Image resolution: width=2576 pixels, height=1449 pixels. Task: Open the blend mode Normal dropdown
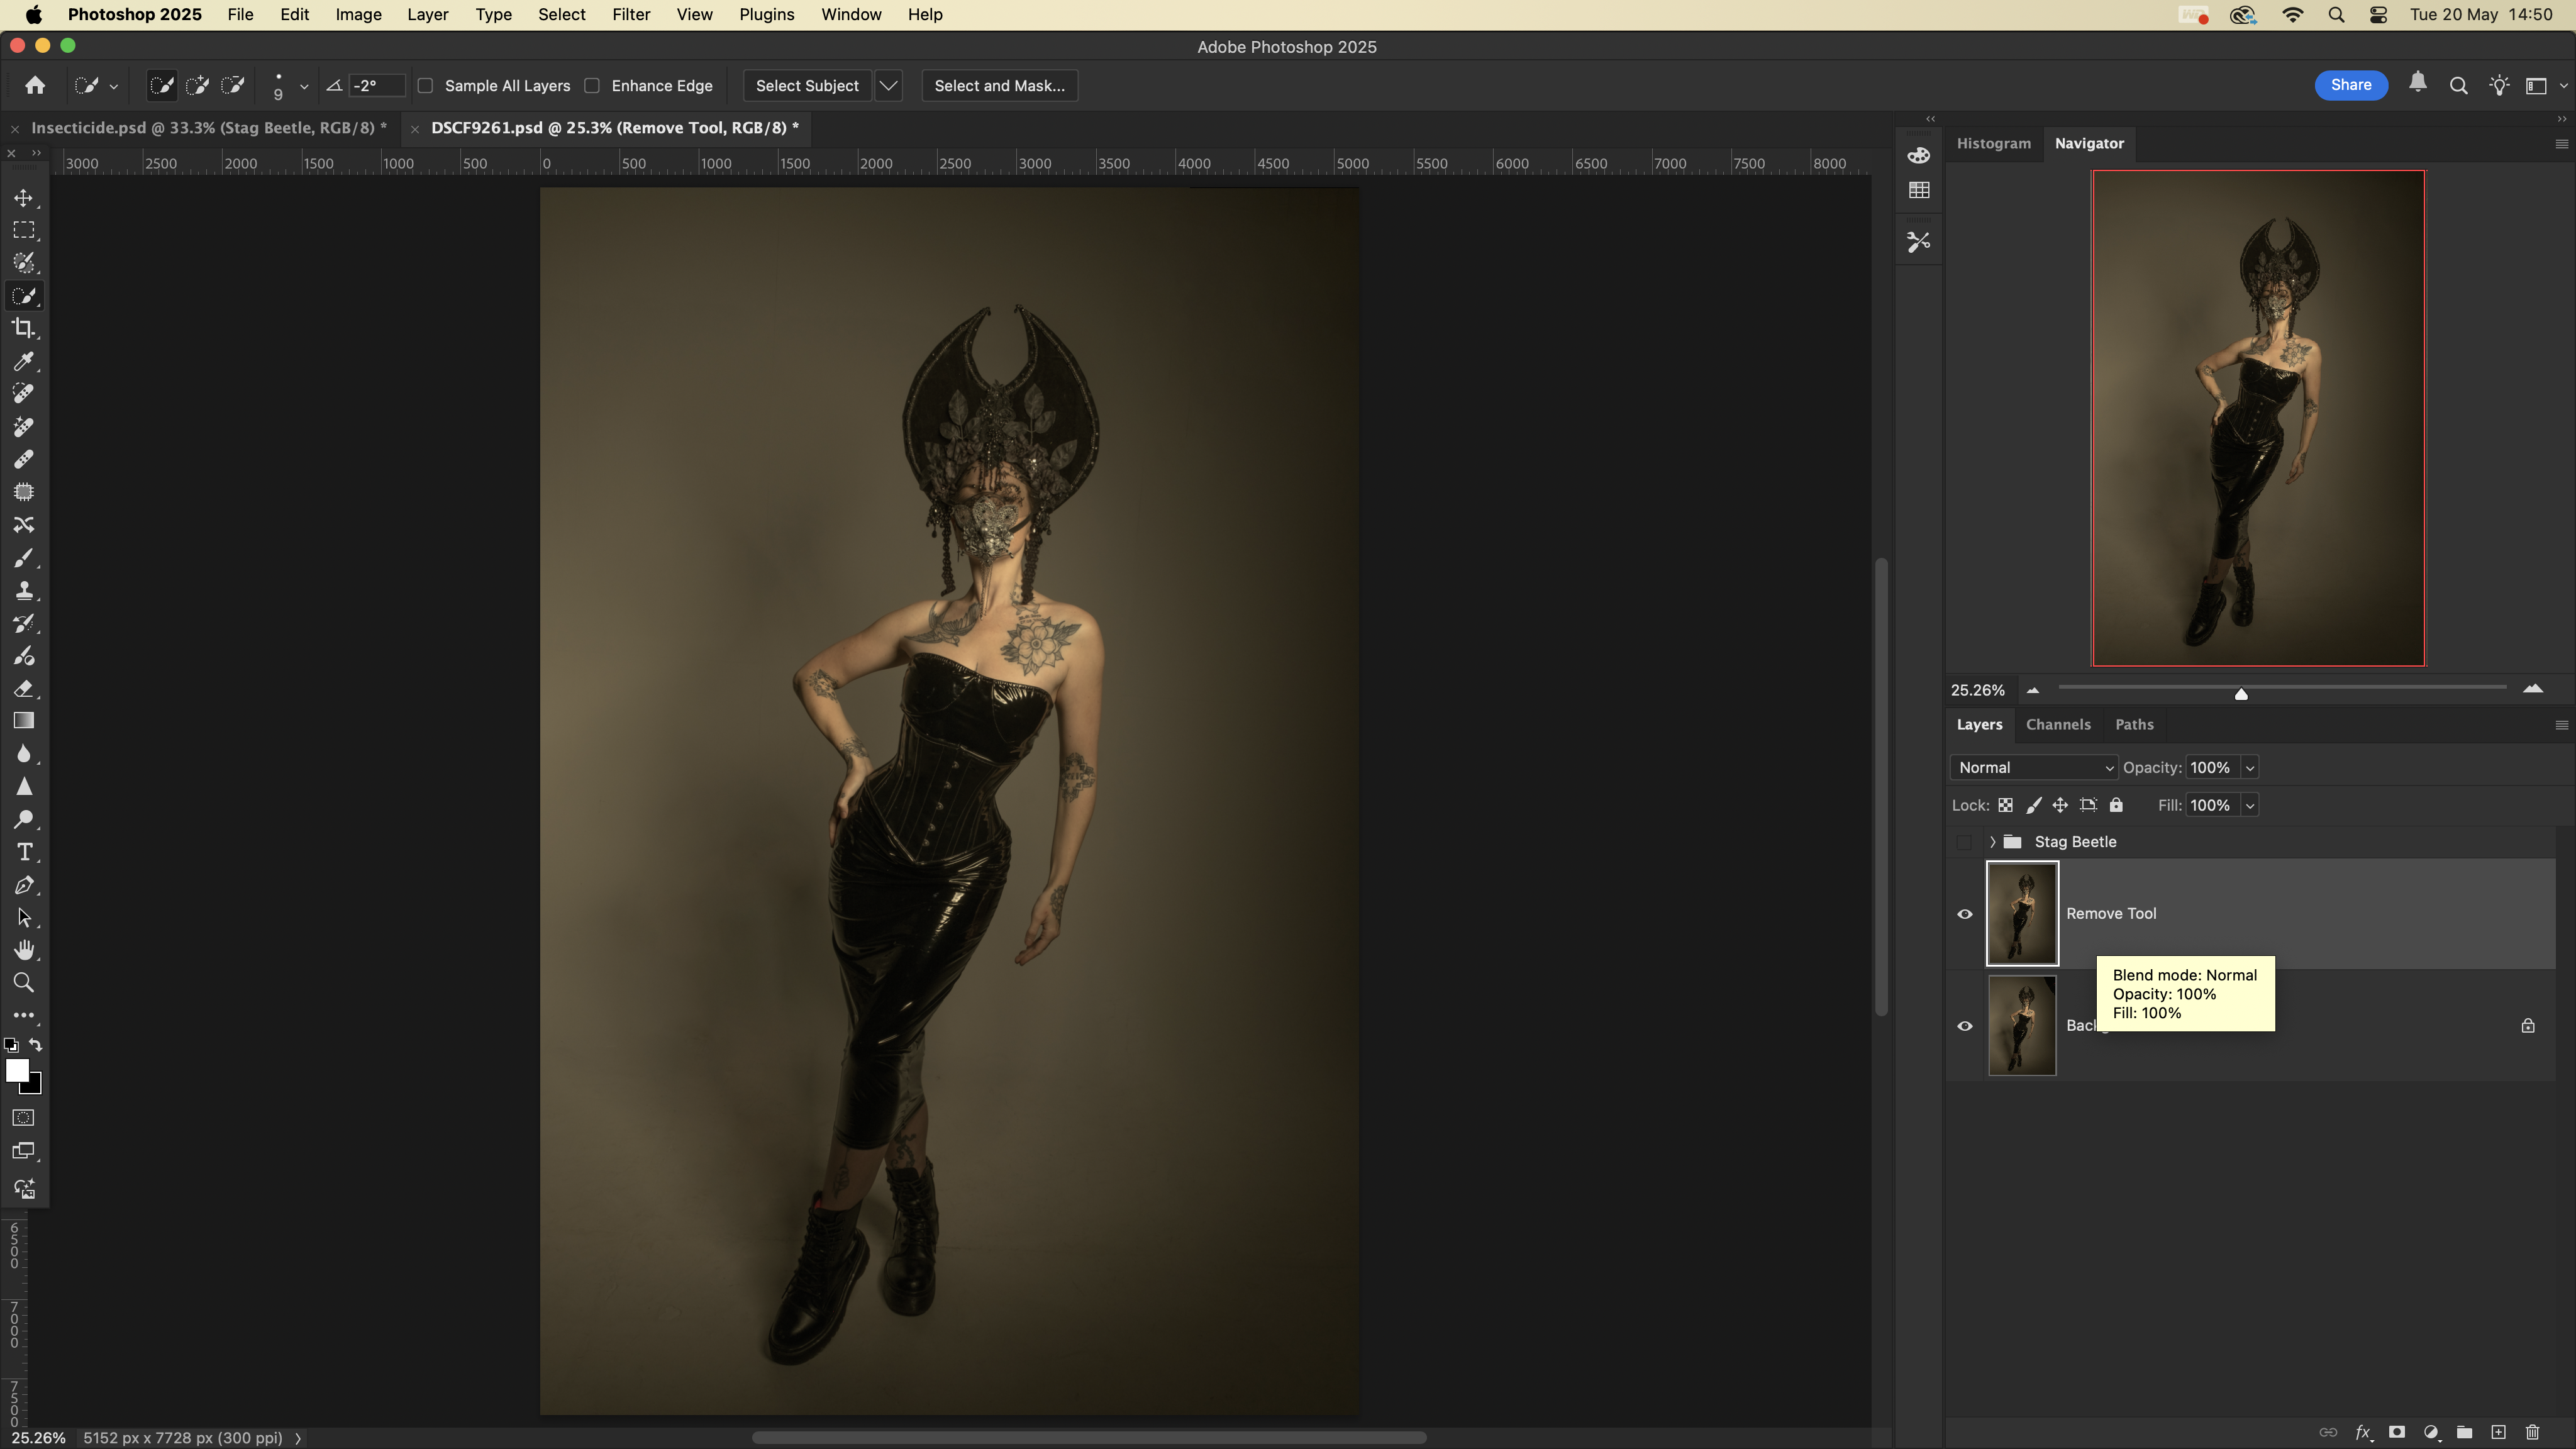click(x=2034, y=767)
